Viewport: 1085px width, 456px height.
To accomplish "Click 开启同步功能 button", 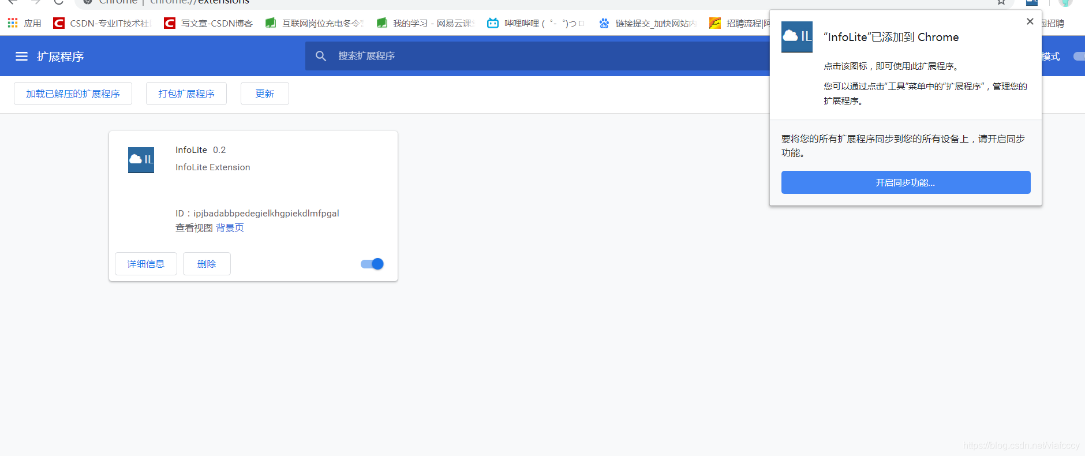I will pos(906,182).
